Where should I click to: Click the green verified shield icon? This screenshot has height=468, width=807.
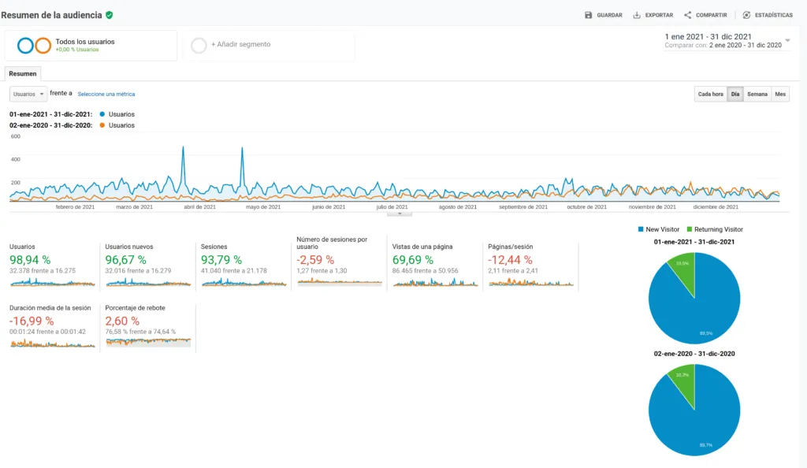coord(109,15)
